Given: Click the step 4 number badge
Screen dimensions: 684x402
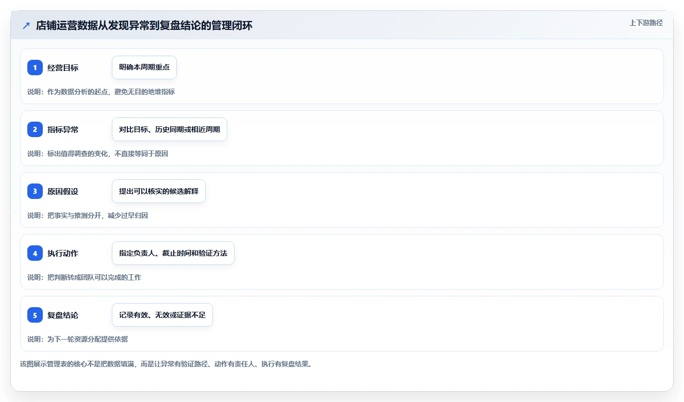Looking at the screenshot, I should (x=35, y=253).
